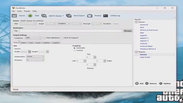Viewport: 183px width, 103px height.
Task: Click the Height value field
Action: click(43, 51)
